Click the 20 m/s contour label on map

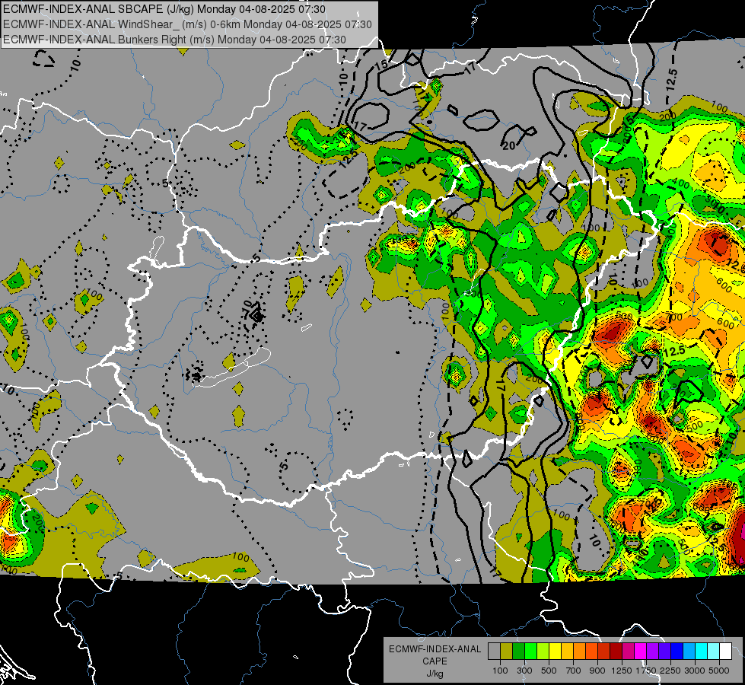(509, 145)
